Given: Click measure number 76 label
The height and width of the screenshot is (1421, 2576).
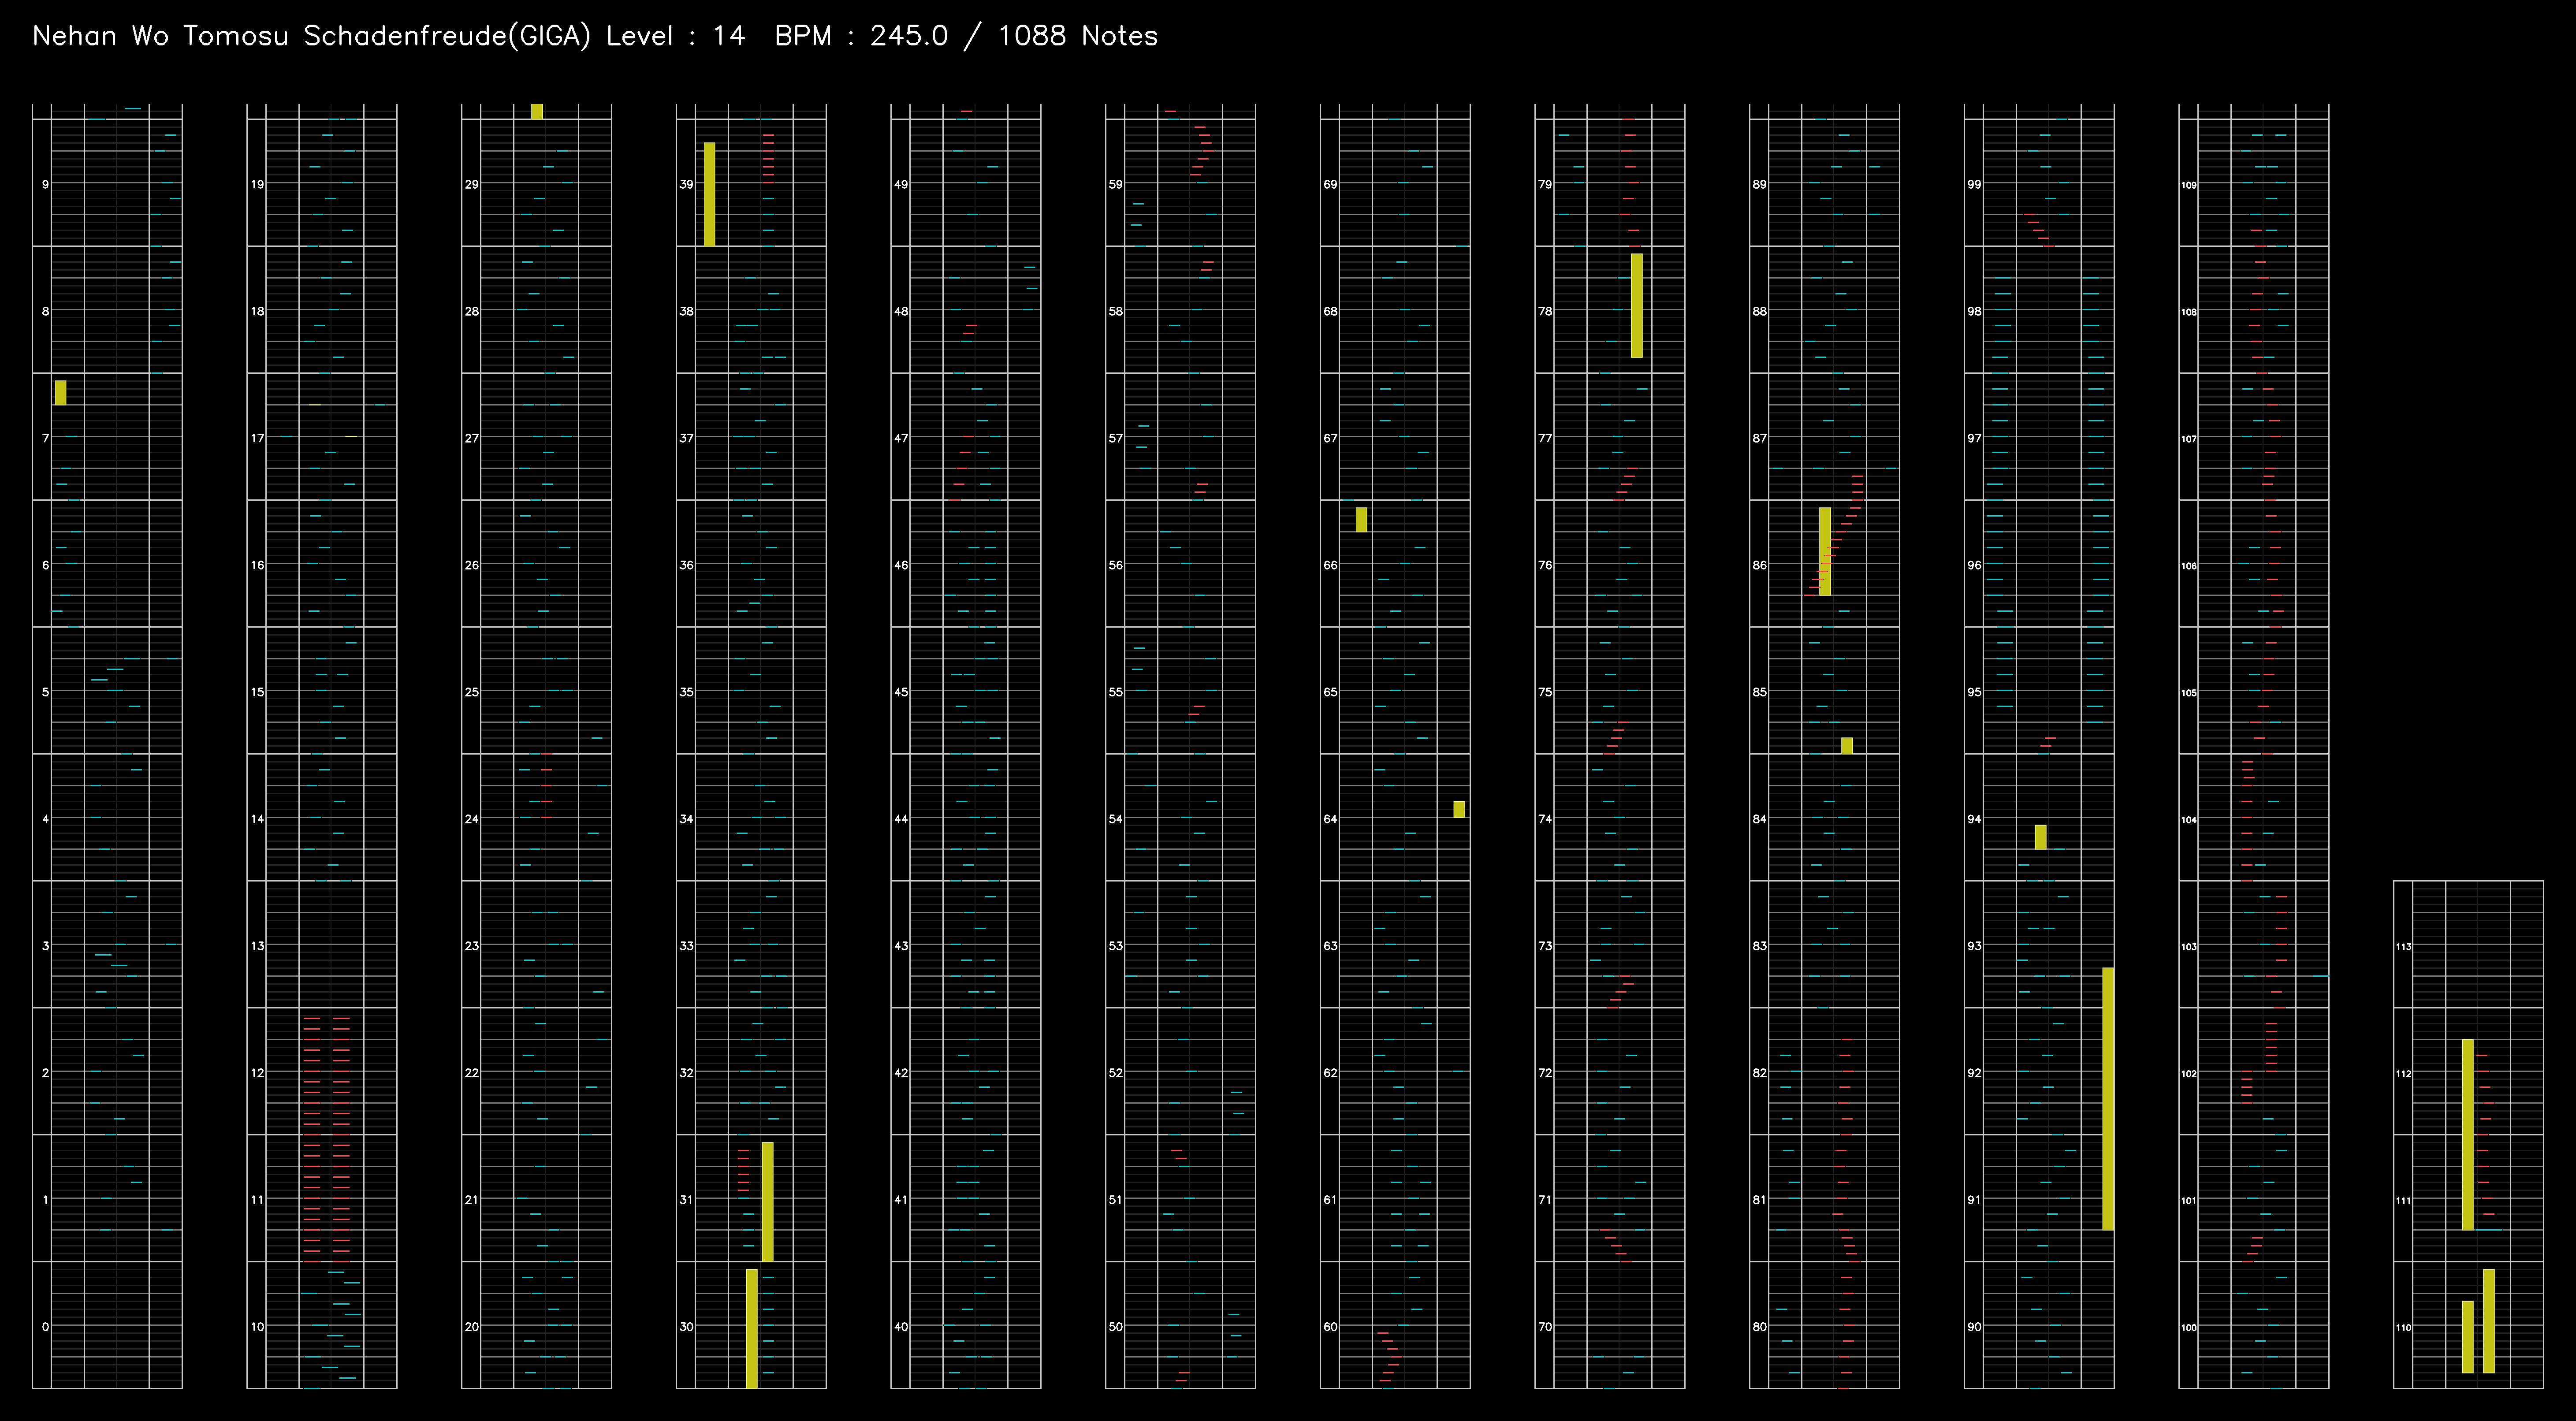Looking at the screenshot, I should 1546,565.
